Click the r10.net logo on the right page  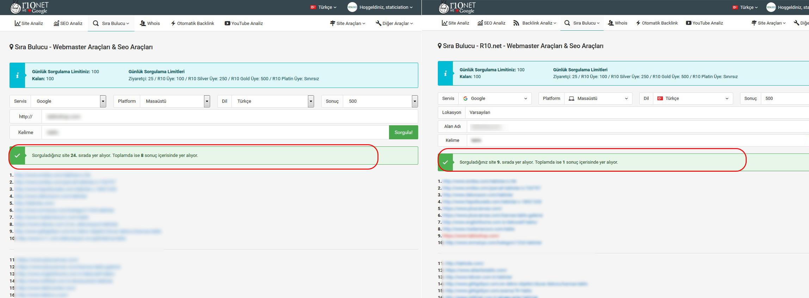click(457, 7)
